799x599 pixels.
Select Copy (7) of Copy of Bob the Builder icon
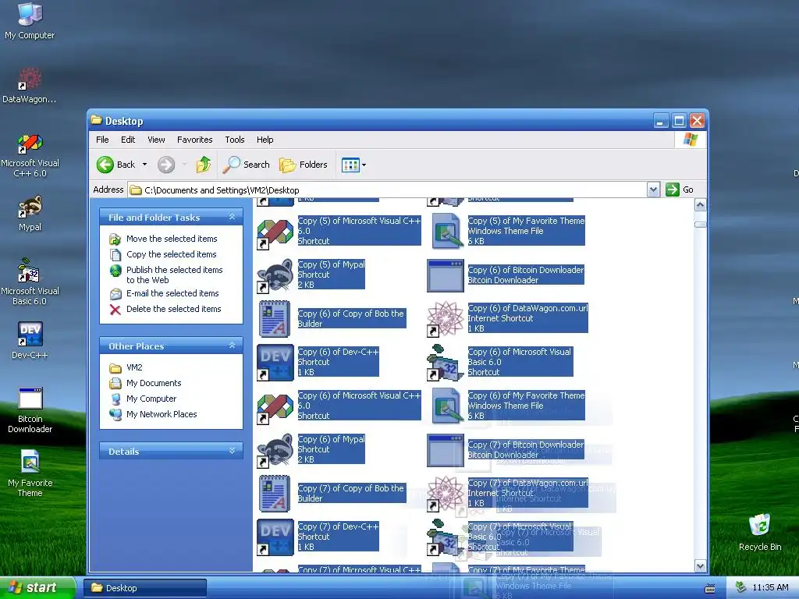[x=275, y=494]
